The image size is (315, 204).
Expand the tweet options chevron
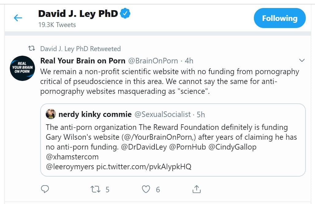301,60
